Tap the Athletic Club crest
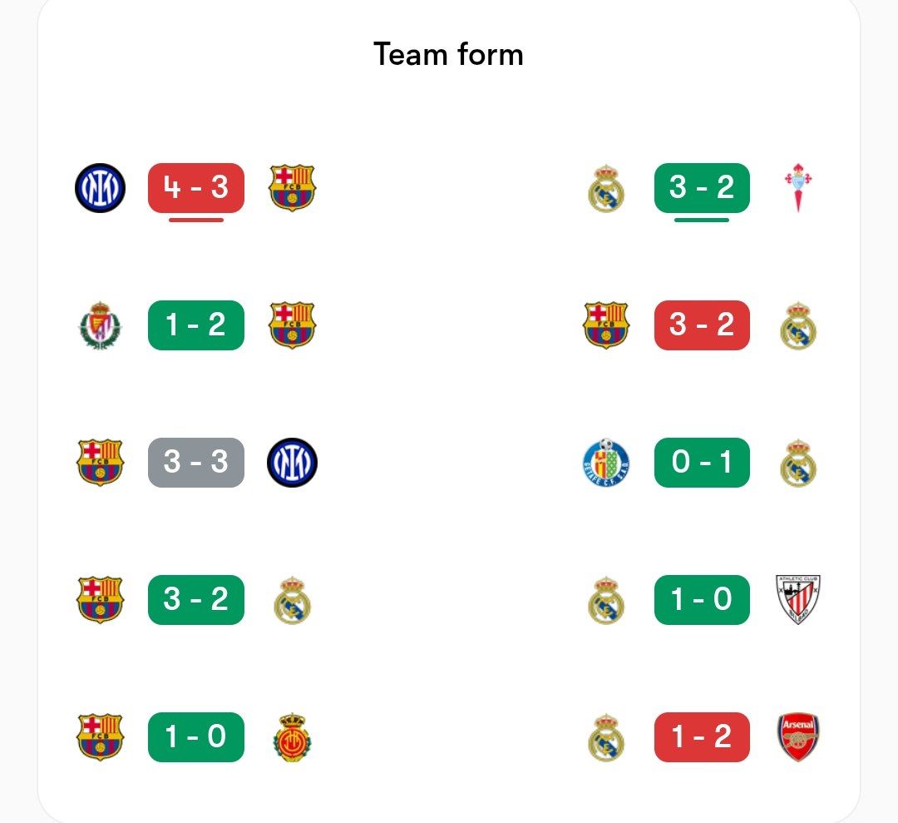Viewport: 898px width, 823px height. click(798, 599)
